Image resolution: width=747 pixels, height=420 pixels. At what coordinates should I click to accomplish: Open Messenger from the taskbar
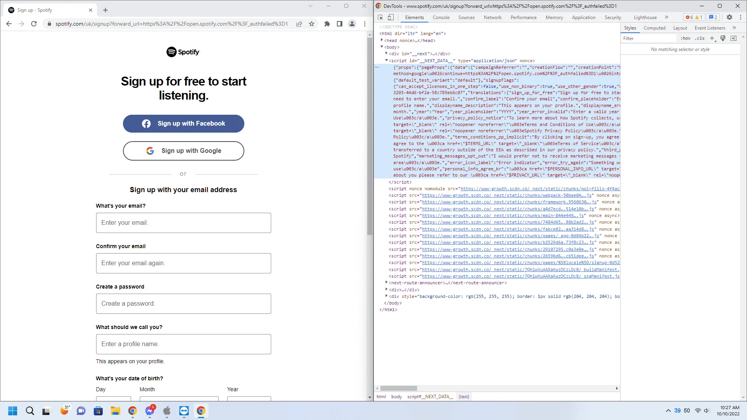pyautogui.click(x=150, y=411)
